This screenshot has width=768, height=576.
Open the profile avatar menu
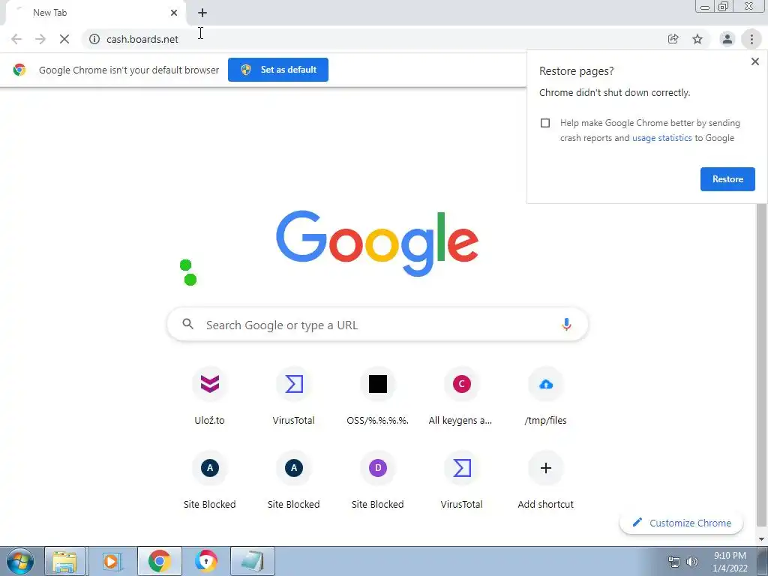click(x=727, y=39)
